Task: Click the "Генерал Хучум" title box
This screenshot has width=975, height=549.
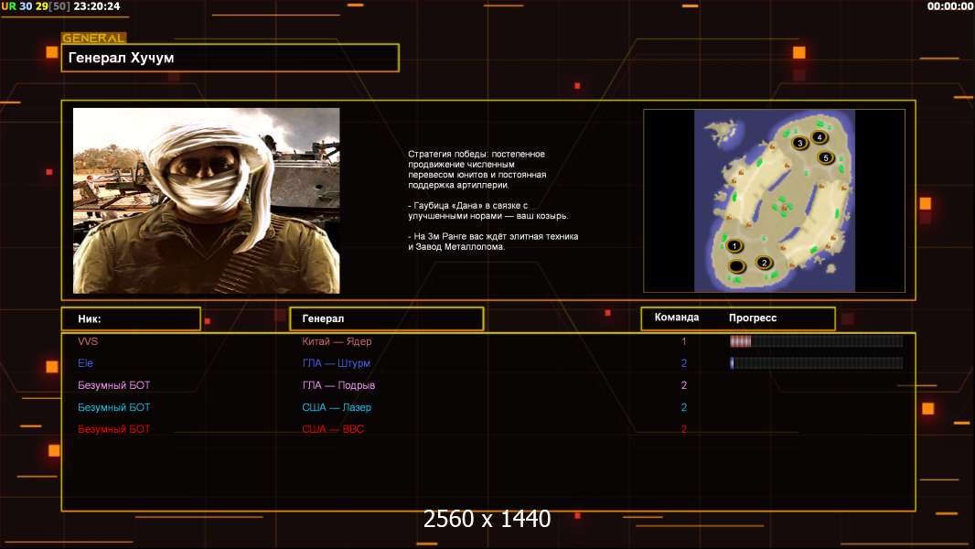Action: (230, 58)
